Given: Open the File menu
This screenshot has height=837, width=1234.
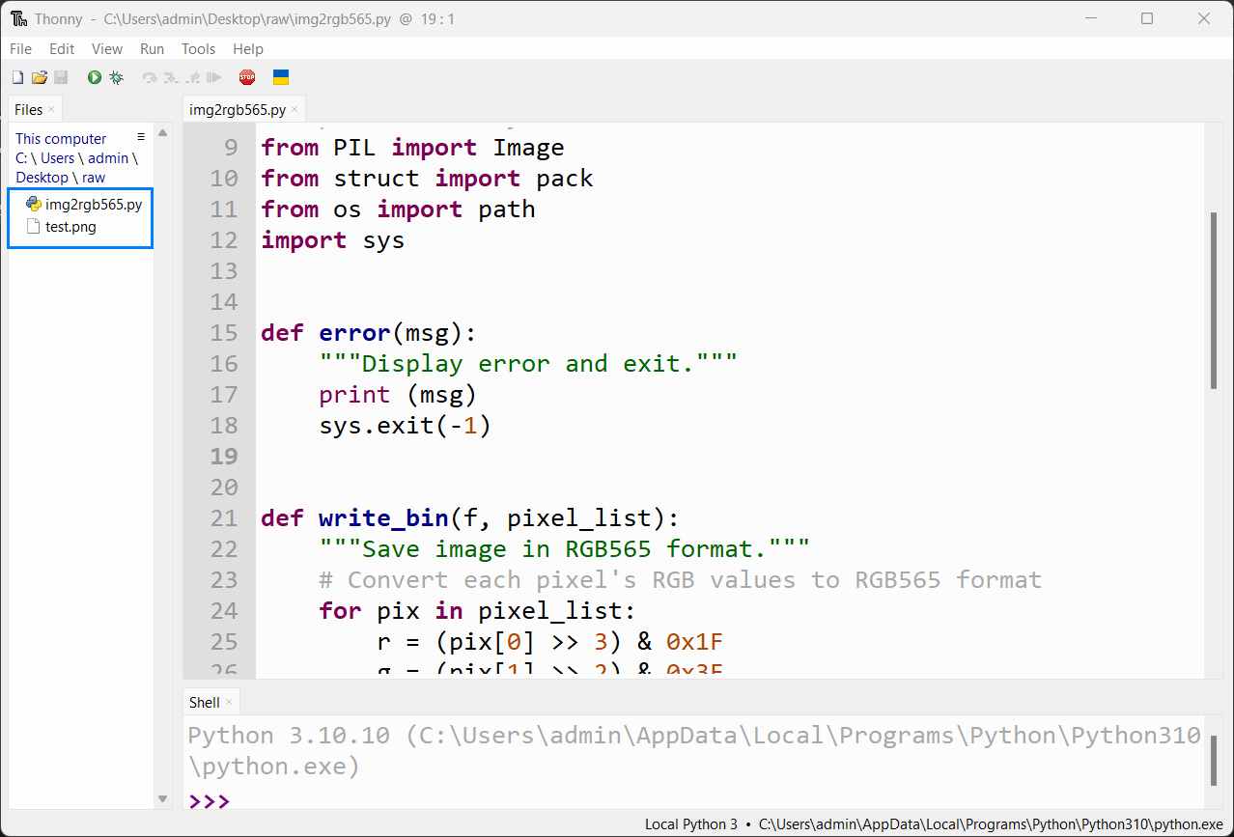Looking at the screenshot, I should point(20,48).
